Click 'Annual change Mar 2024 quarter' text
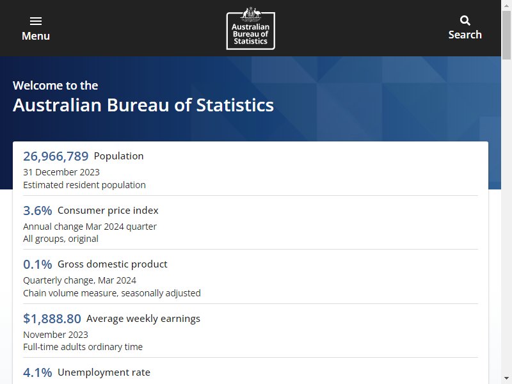Image resolution: width=512 pixels, height=384 pixels. click(90, 227)
